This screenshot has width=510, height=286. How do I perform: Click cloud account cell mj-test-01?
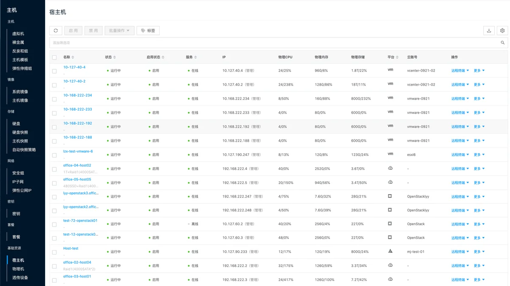[x=416, y=252]
